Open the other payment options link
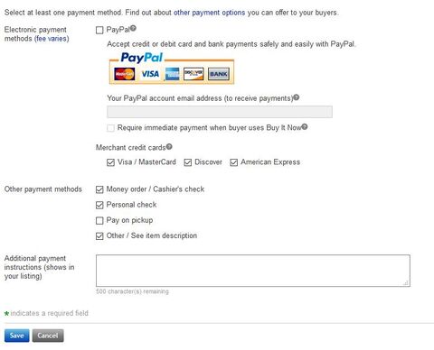The height and width of the screenshot is (350, 434). click(209, 13)
